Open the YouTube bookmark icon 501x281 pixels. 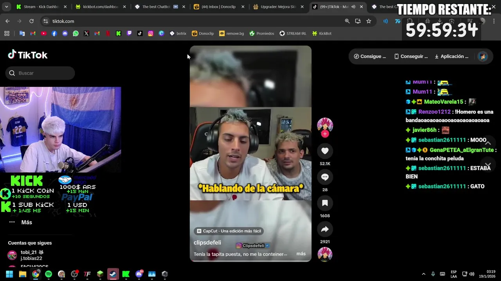[x=43, y=34]
